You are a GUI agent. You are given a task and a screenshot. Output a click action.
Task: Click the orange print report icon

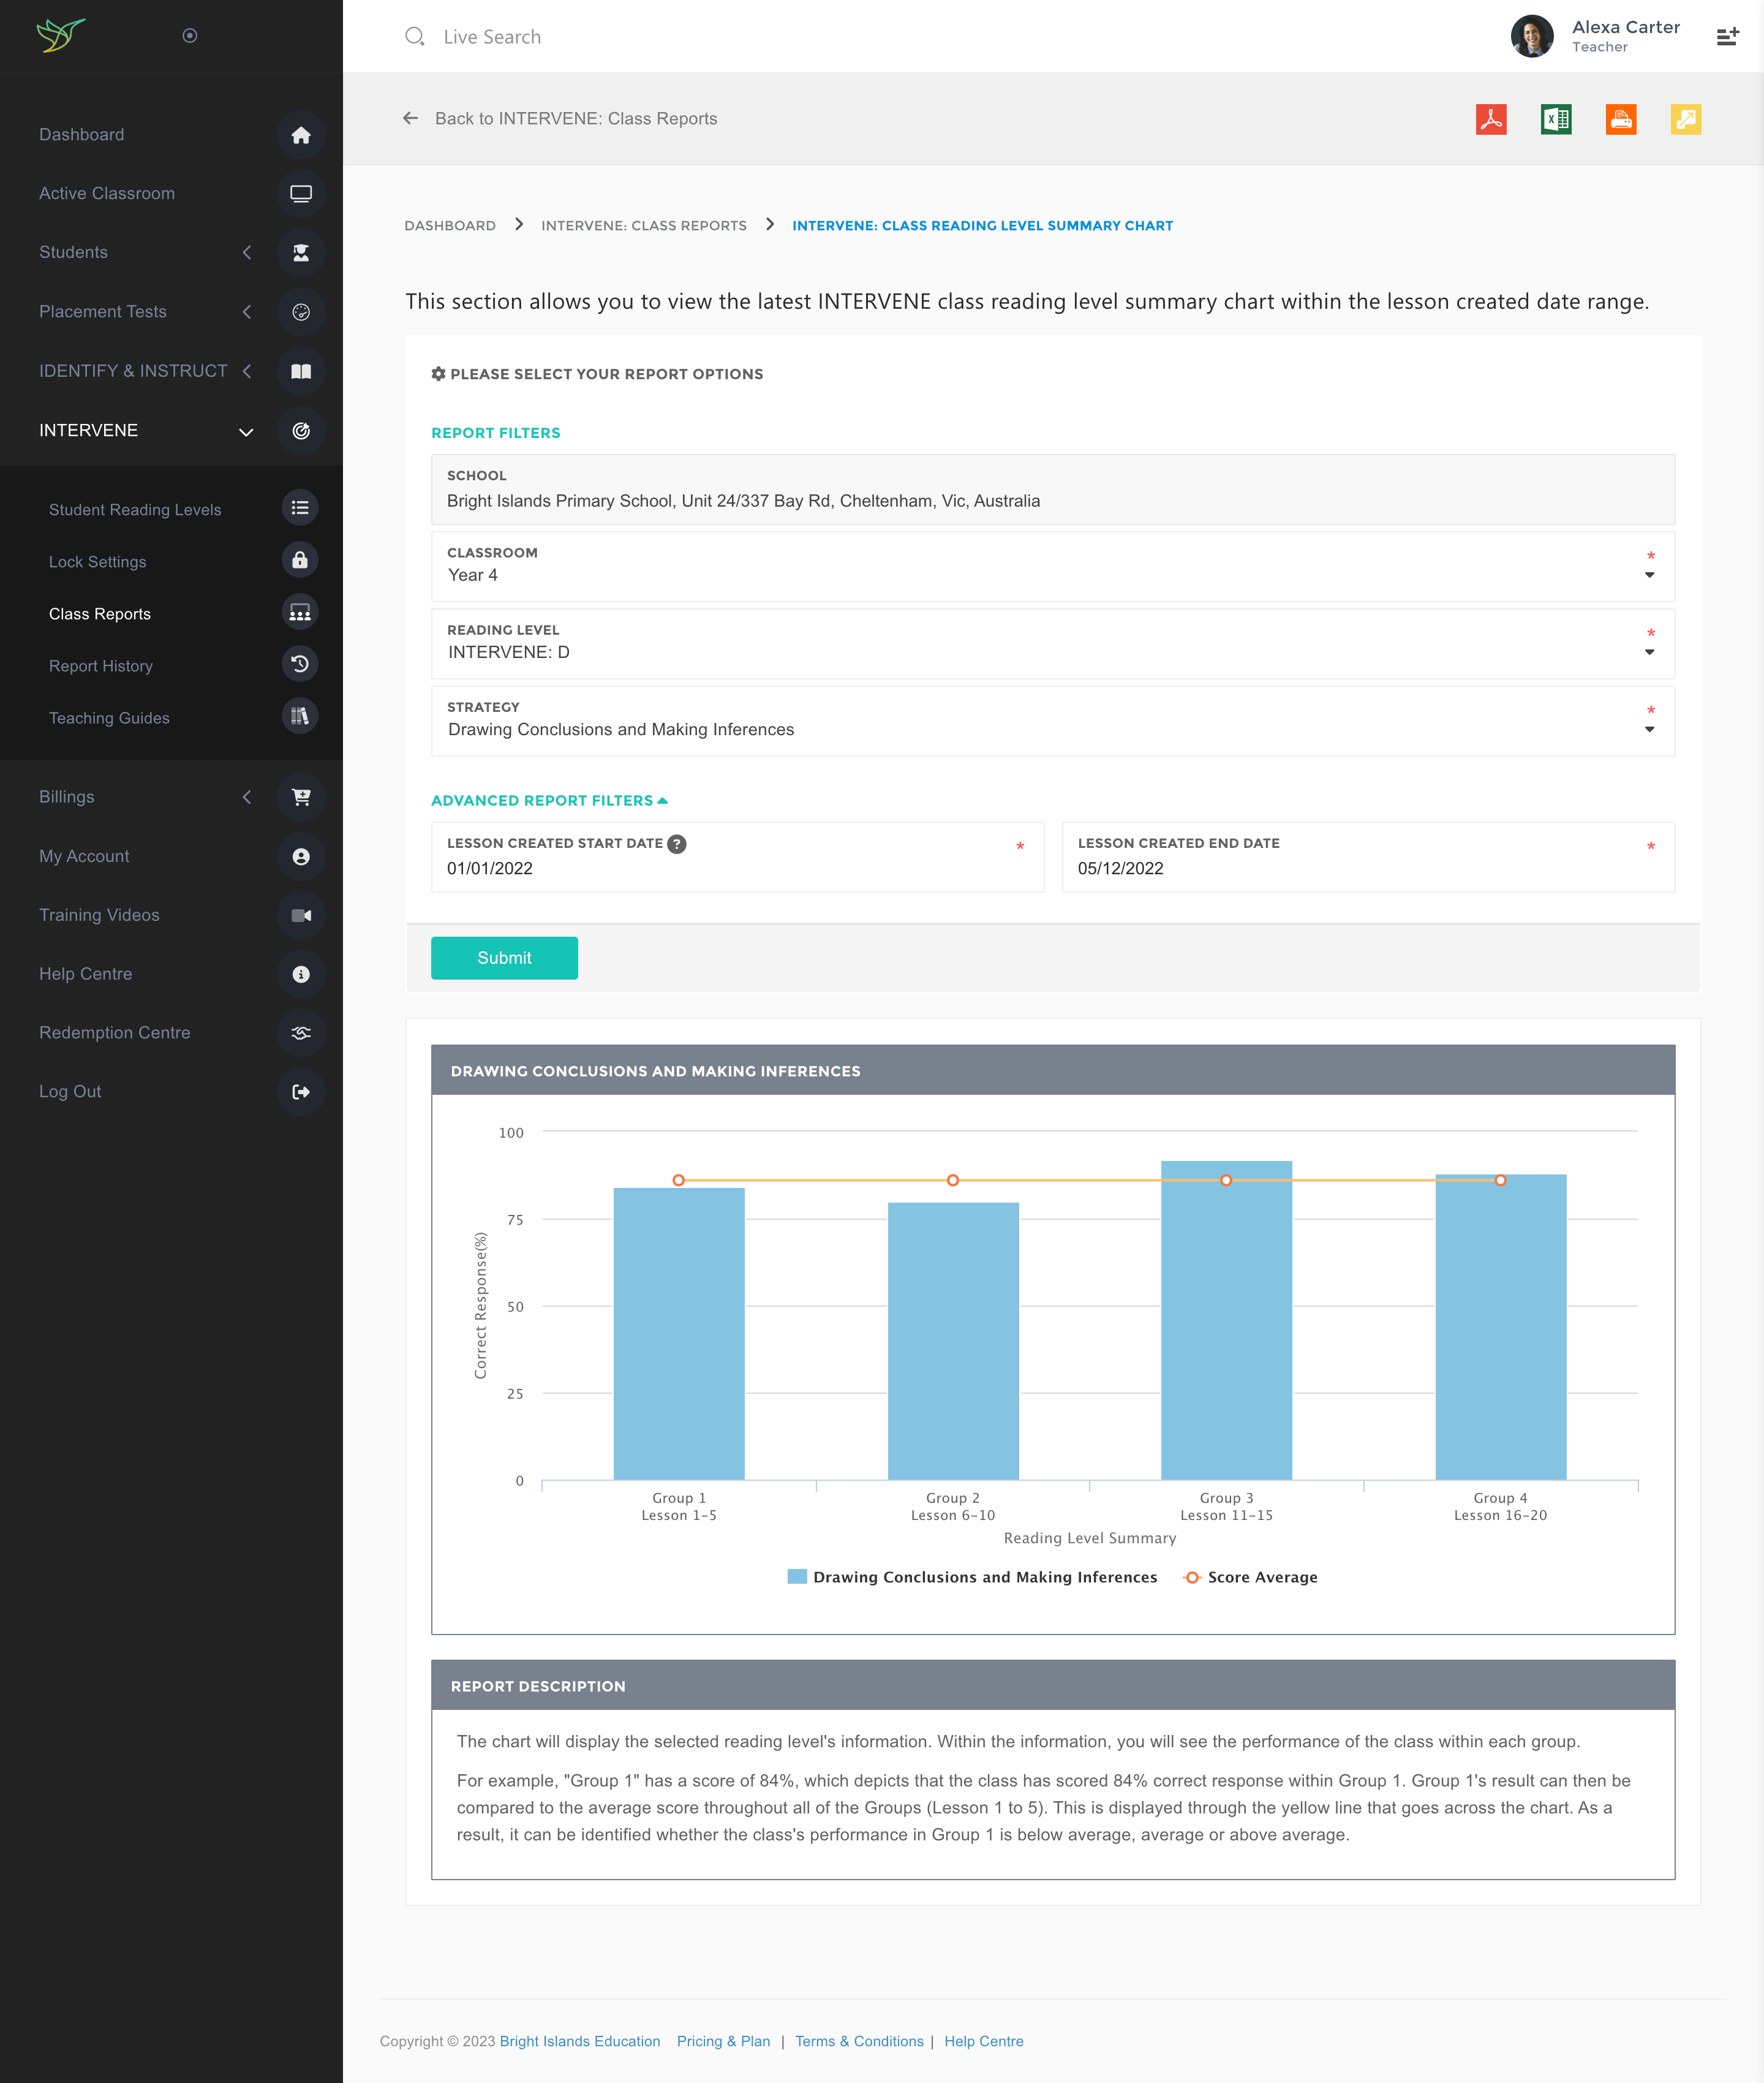click(x=1620, y=119)
